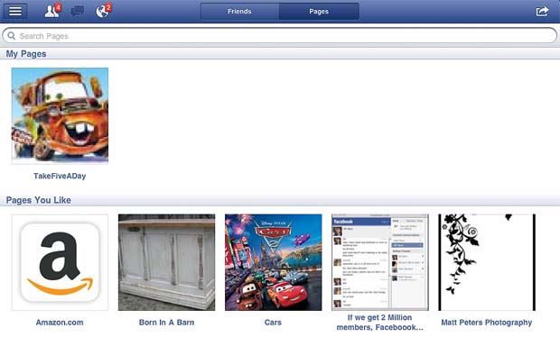
Task: Focus the Search Pages field
Action: [280, 36]
